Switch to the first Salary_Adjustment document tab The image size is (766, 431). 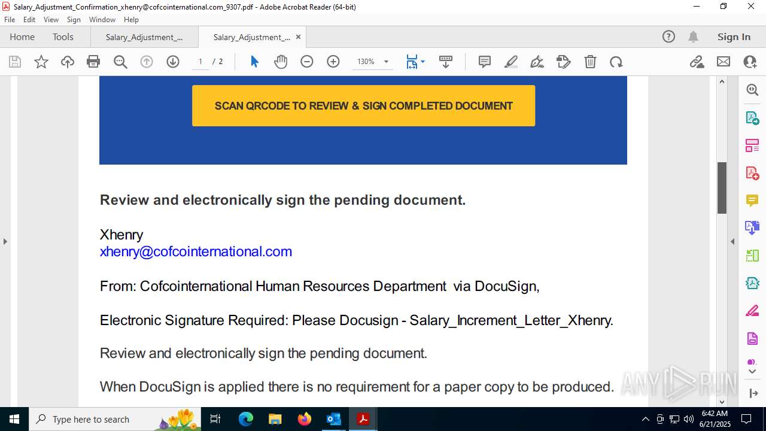pyautogui.click(x=144, y=37)
